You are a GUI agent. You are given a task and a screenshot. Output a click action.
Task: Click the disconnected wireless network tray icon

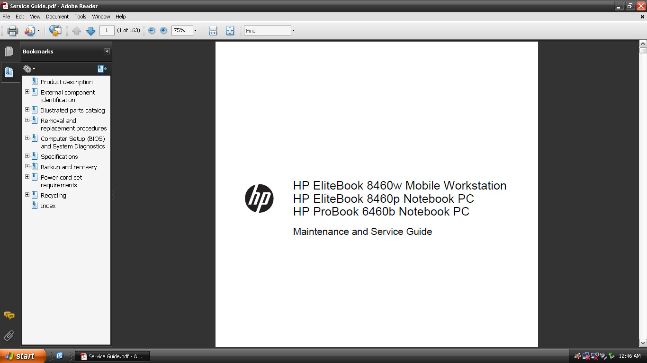click(x=595, y=356)
